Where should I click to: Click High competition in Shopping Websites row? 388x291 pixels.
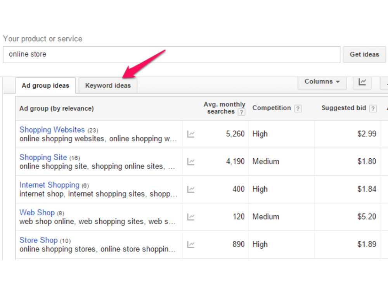260,134
